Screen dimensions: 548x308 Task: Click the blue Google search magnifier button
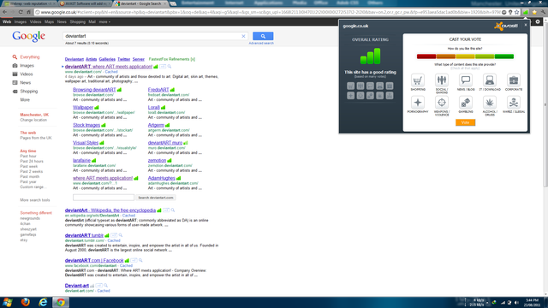coord(263,36)
